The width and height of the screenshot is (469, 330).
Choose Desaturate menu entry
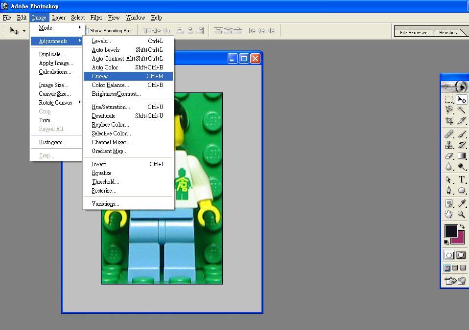tap(128, 116)
